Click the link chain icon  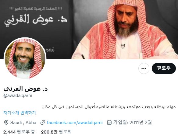43,123
